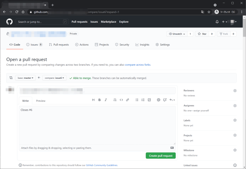Switch to the Projects tab
The image size is (246, 169).
(102, 45)
